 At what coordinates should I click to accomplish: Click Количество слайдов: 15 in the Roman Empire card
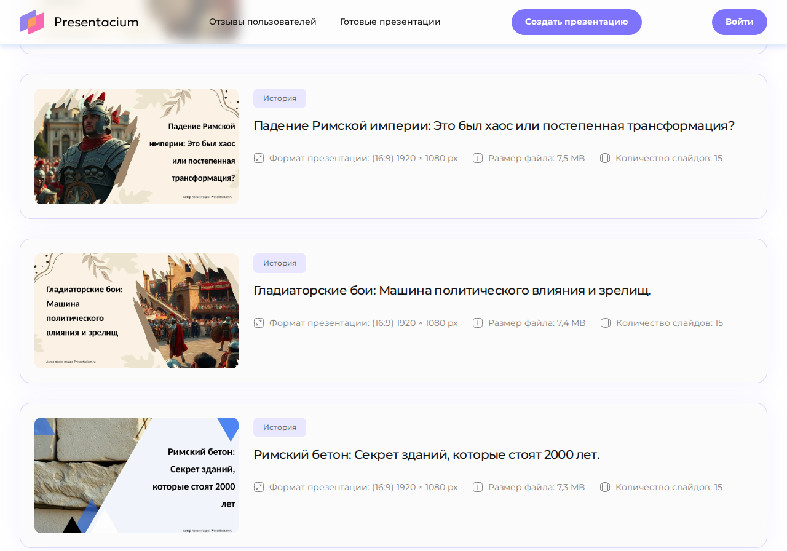point(669,158)
